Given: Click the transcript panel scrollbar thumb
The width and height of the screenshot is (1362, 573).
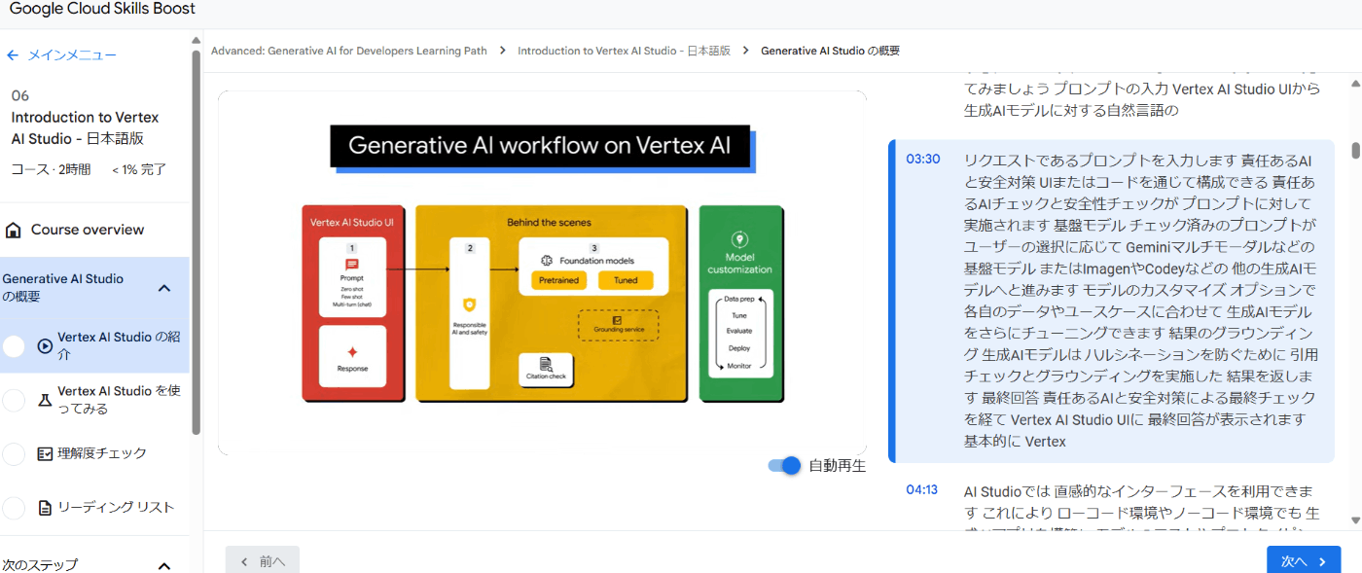Looking at the screenshot, I should coord(1356,151).
